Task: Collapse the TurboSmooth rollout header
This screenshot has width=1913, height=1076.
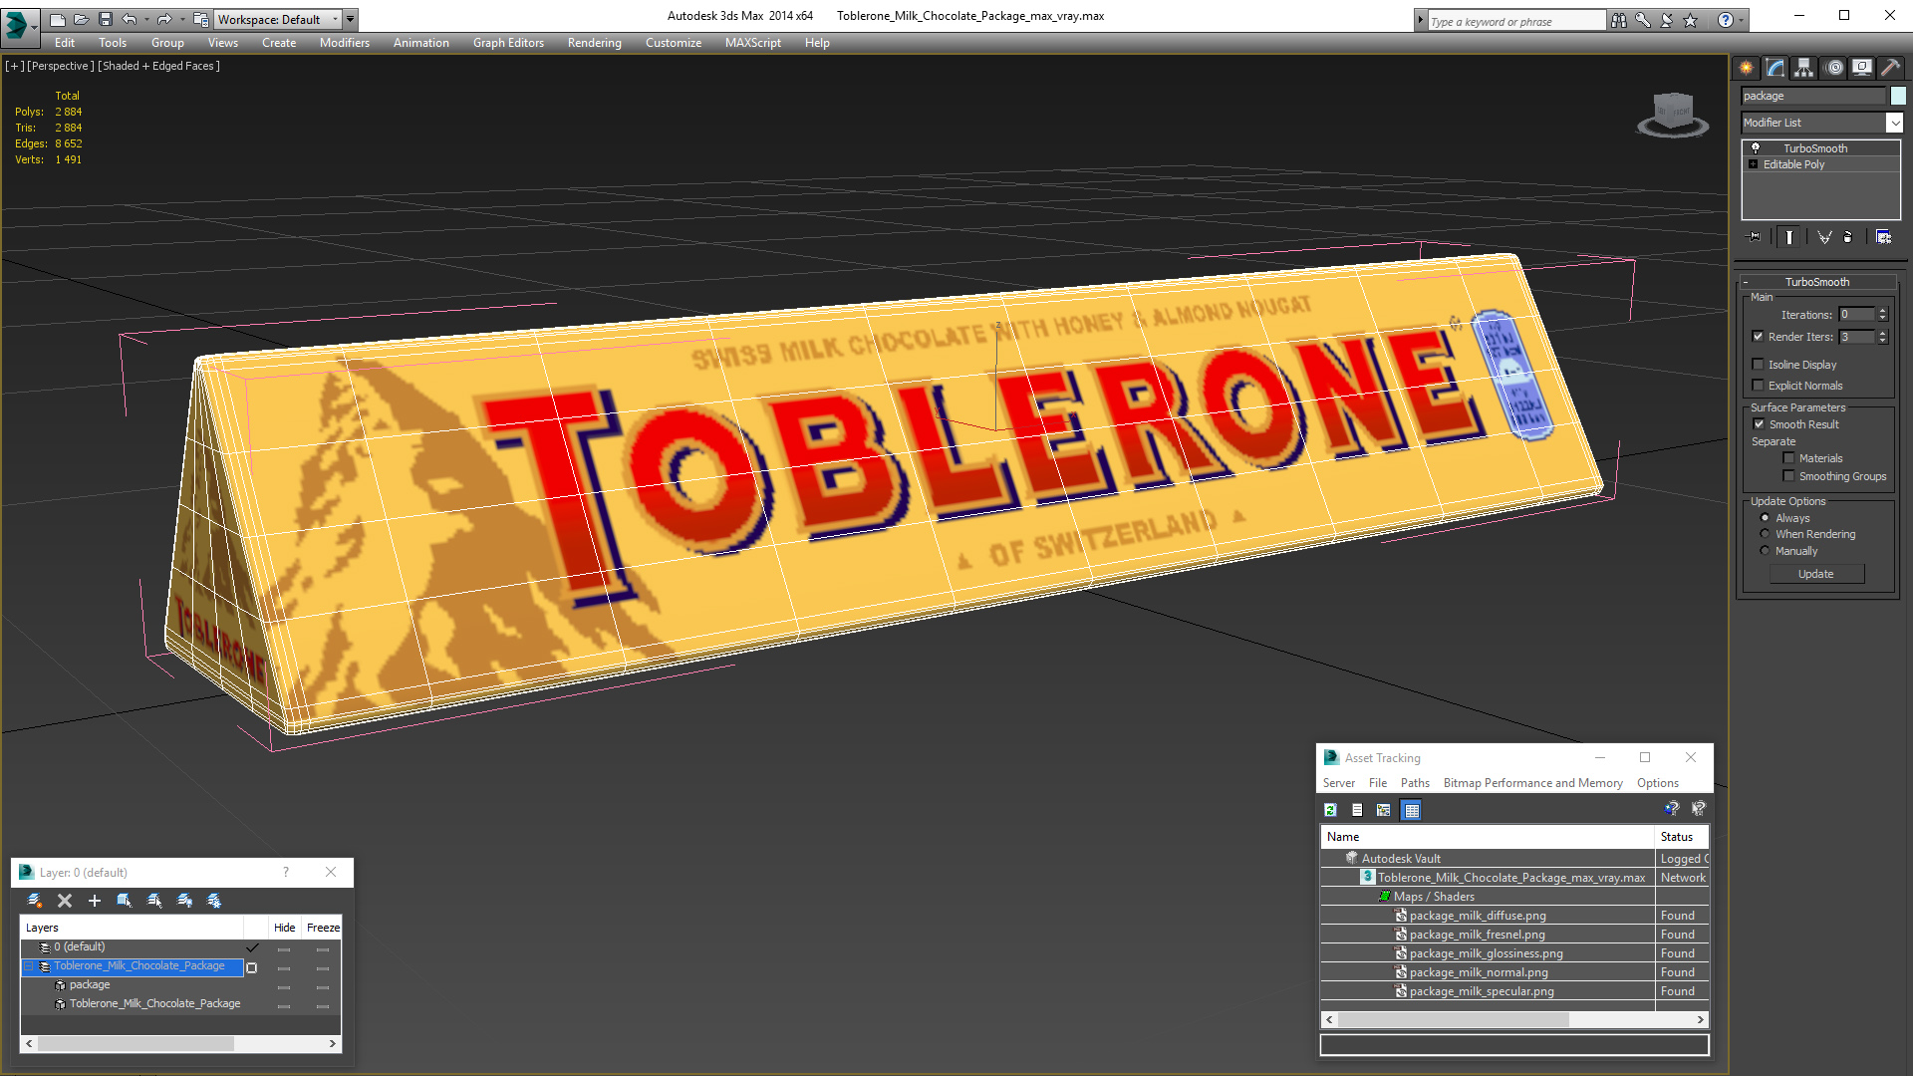Action: click(x=1816, y=282)
